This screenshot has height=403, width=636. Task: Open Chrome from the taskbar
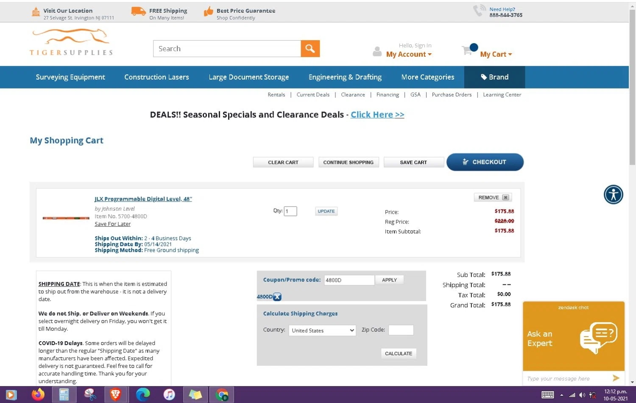click(221, 395)
